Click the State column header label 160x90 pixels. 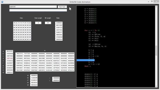(58, 18)
